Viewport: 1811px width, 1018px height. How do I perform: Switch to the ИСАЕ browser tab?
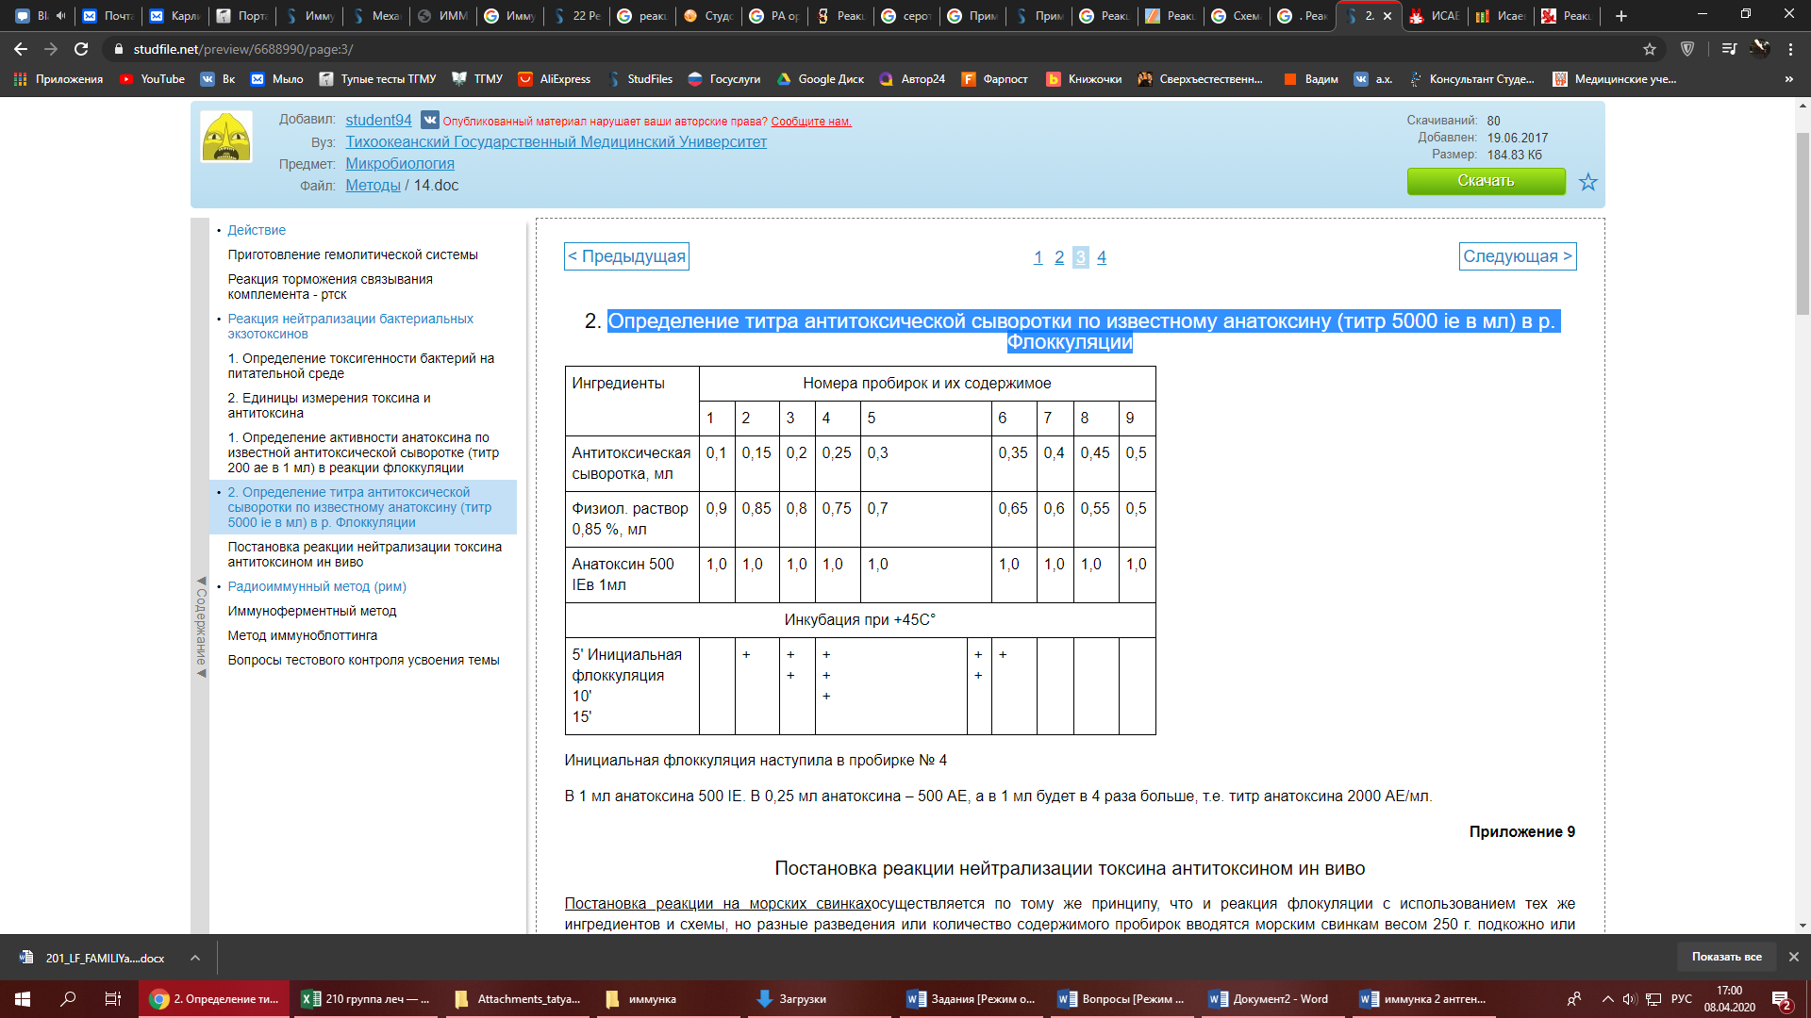coord(1434,16)
